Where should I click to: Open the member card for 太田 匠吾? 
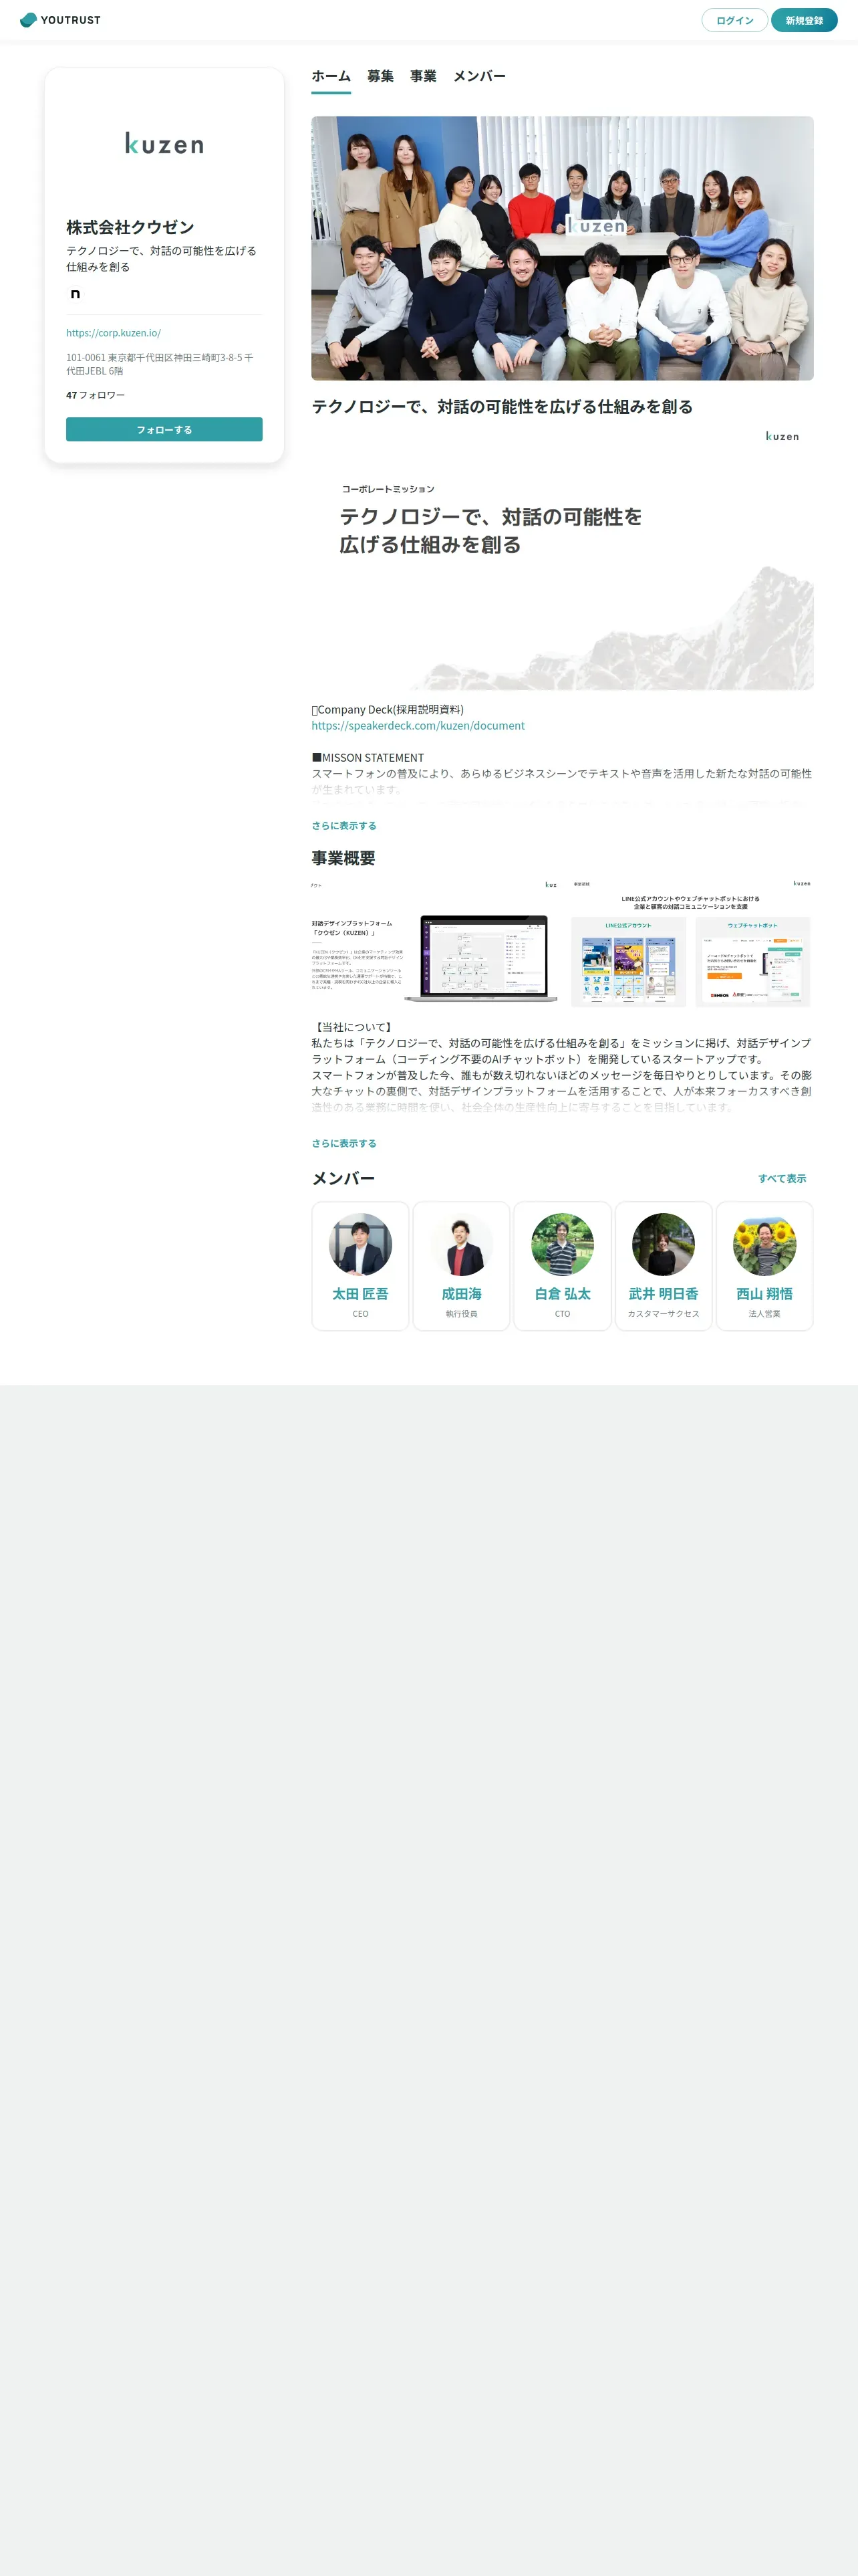click(361, 1266)
